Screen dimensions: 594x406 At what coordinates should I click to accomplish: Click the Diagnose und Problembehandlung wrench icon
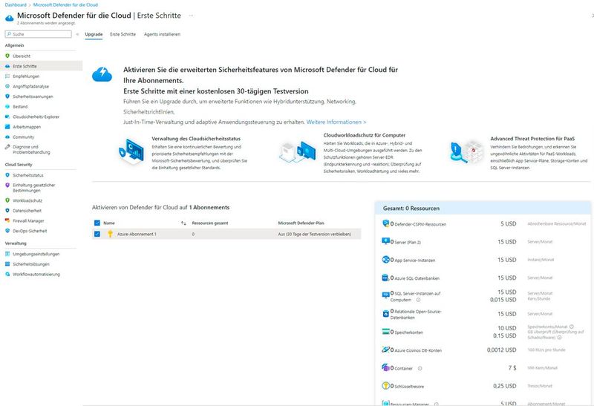click(7, 147)
